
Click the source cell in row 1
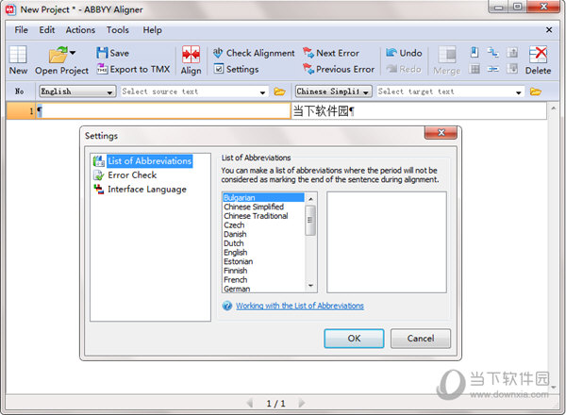coord(162,110)
